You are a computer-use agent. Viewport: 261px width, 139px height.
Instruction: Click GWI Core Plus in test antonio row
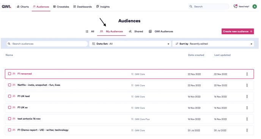[x=142, y=119]
